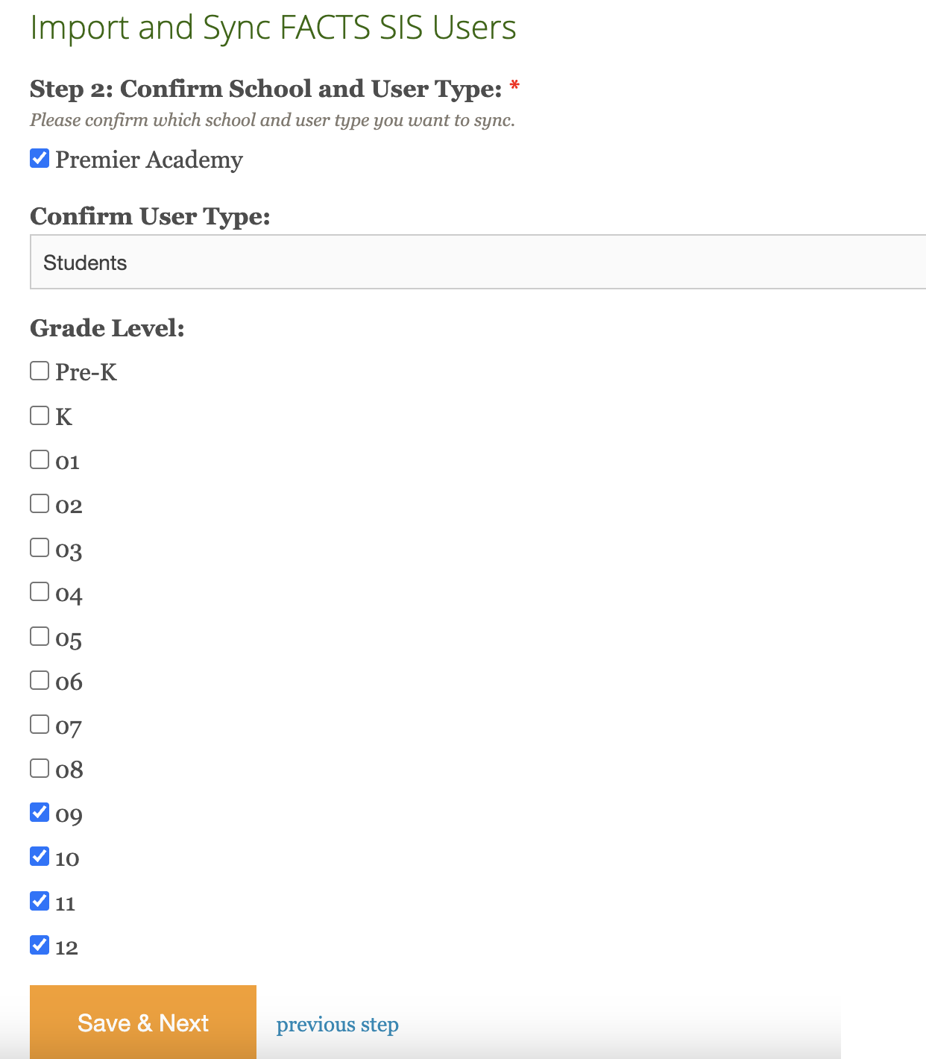This screenshot has height=1059, width=926.
Task: Click the Save & Next button
Action: tap(143, 1022)
